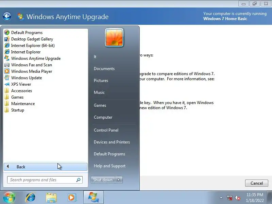Click the network status tray icon
The image size is (272, 204).
[x=229, y=198]
